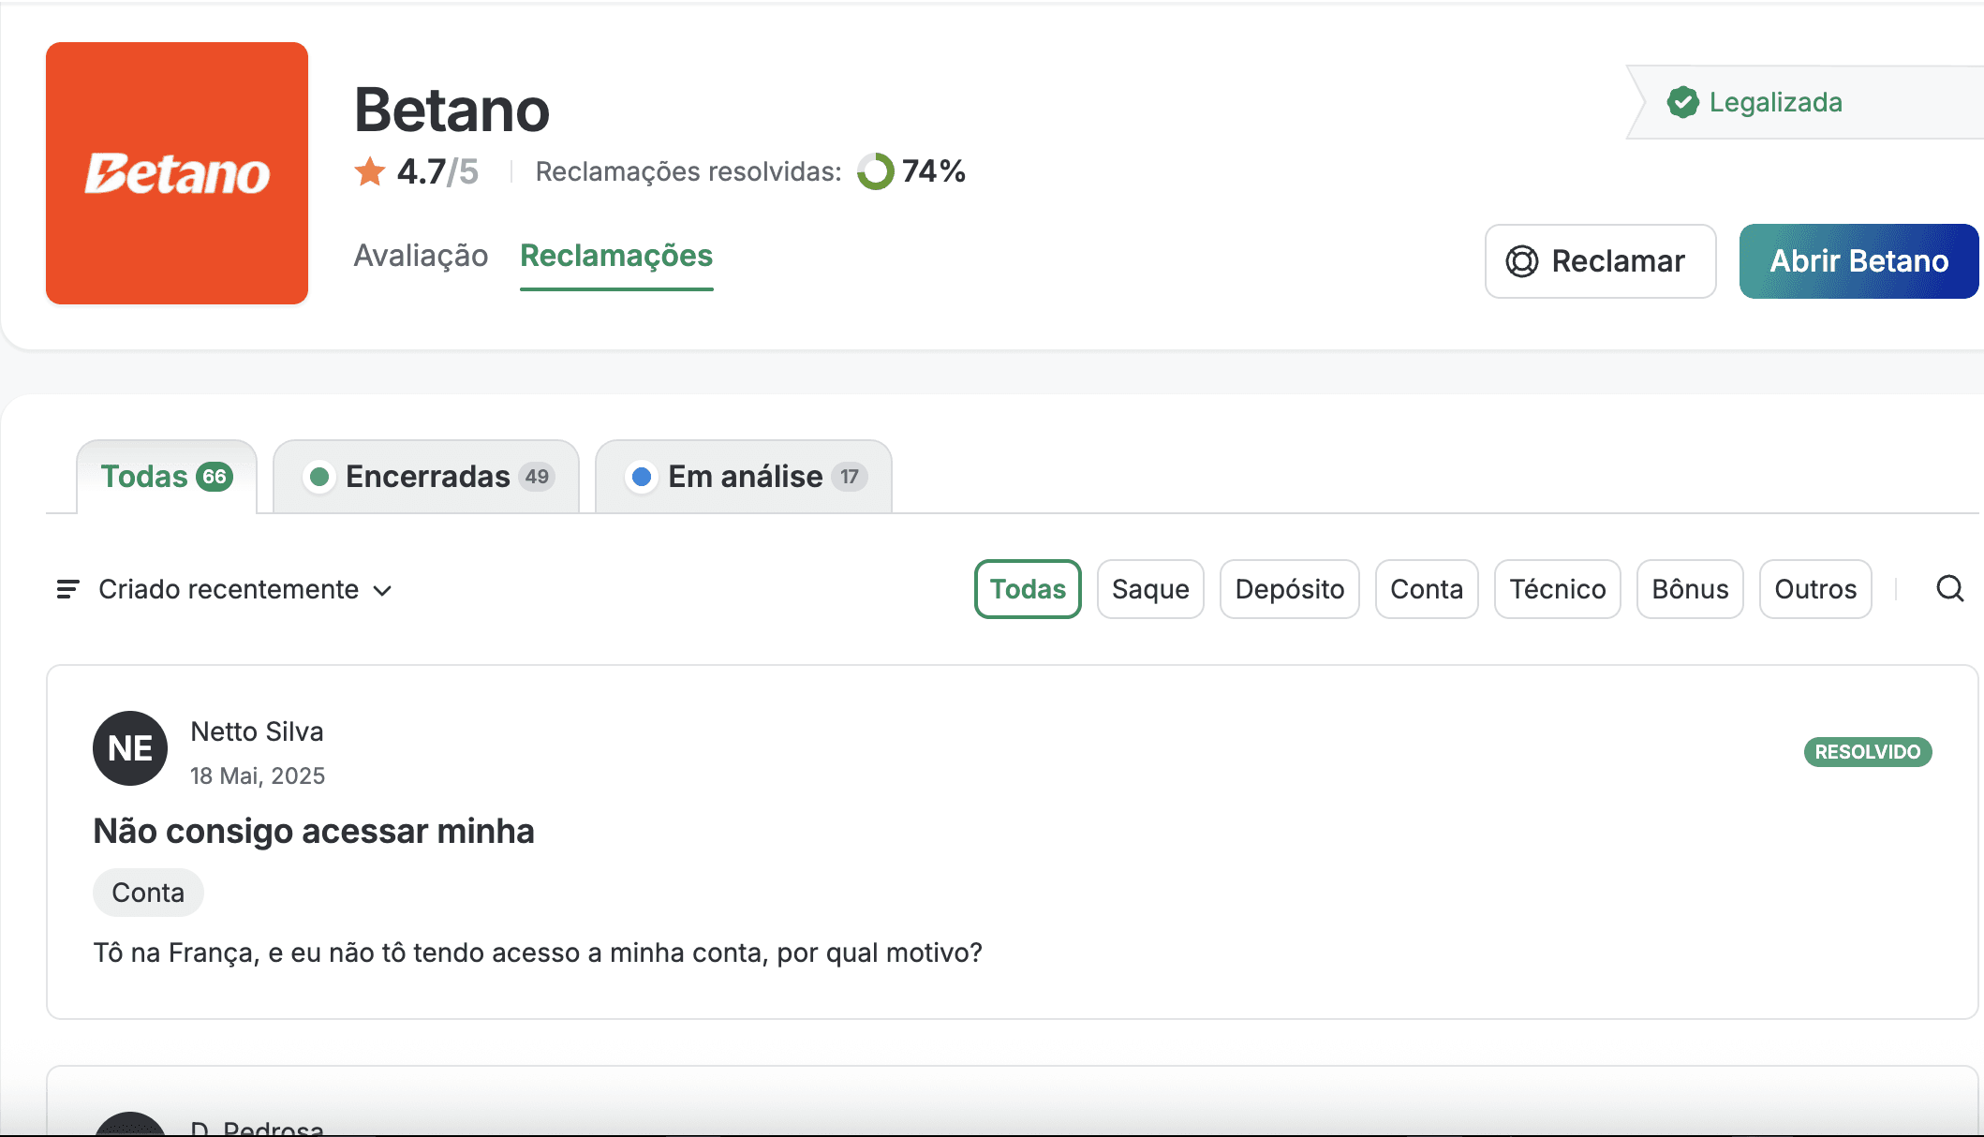Viewport: 1984px width, 1137px height.
Task: Click the green Legalizada checkmark icon
Action: [x=1683, y=102]
